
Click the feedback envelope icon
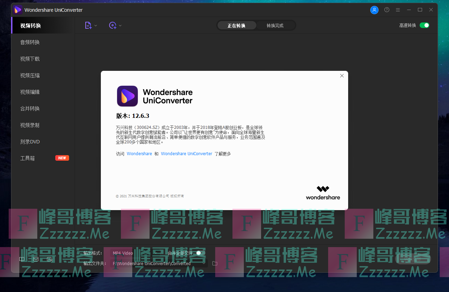[36, 259]
